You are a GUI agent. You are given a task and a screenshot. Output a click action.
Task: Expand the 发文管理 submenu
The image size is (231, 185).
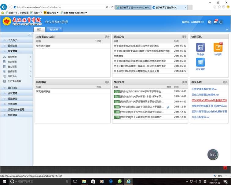click(x=31, y=57)
